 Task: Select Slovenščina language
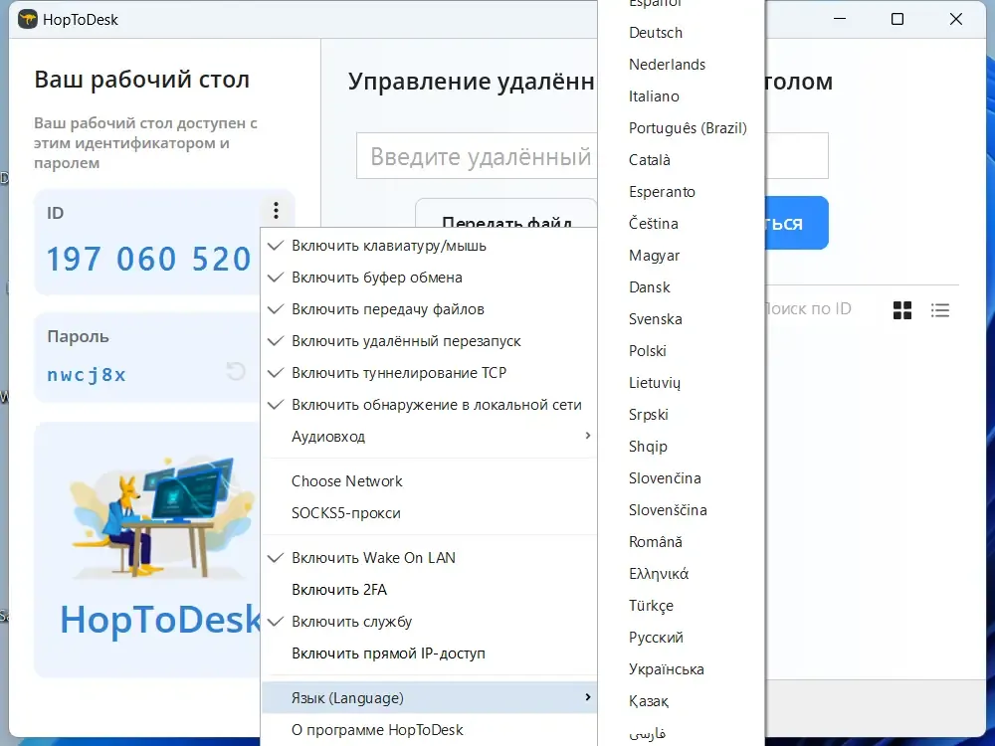[682, 509]
